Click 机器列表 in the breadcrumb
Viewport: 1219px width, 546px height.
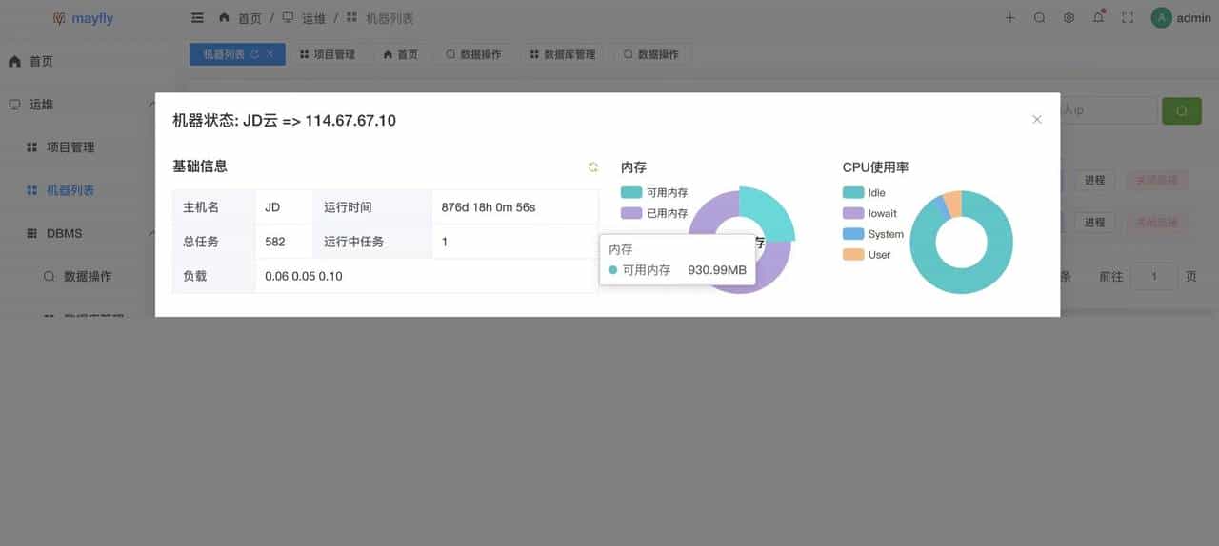click(390, 18)
